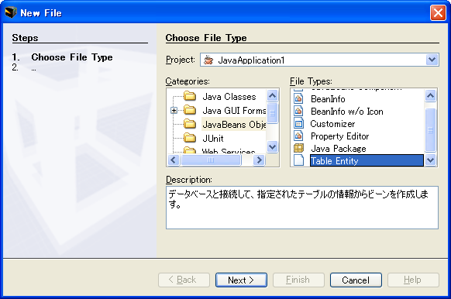Image resolution: width=451 pixels, height=299 pixels.
Task: Click File Types list scroll up arrow
Action: (x=430, y=95)
